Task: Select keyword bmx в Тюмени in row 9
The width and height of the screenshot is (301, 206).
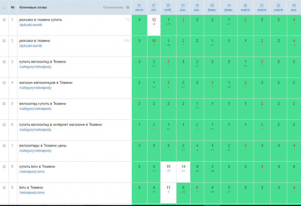Action: 31,187
